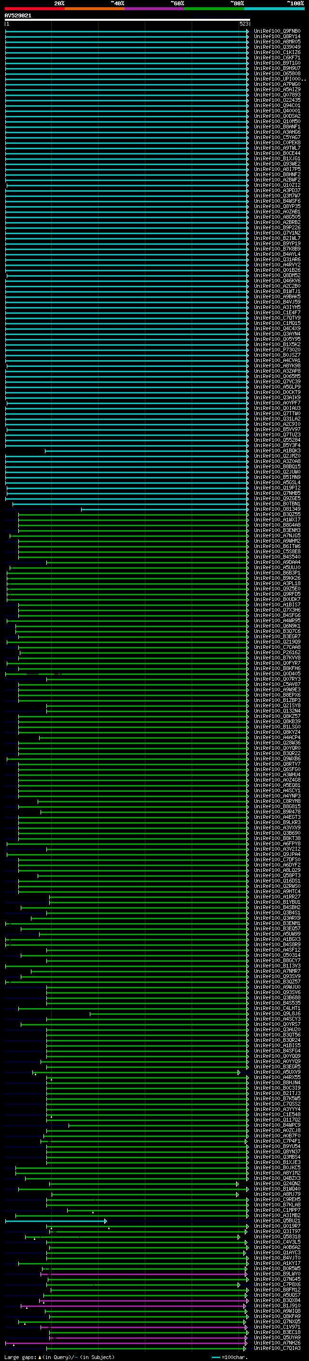Select hit label UniRef100_Q93WE2
This screenshot has height=1361, width=309.
[x=277, y=164]
